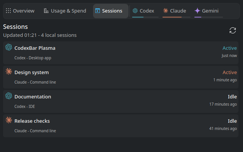Viewport: 243px width, 152px height.
Task: Click 'Claude - Command line' under Design system
Action: (35, 82)
